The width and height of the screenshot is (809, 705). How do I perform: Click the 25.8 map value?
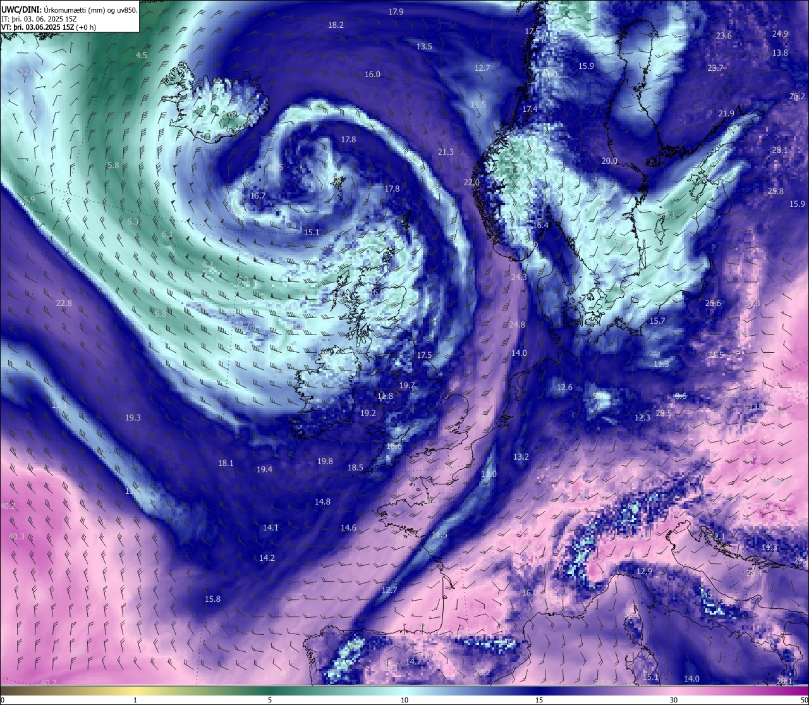tap(776, 192)
